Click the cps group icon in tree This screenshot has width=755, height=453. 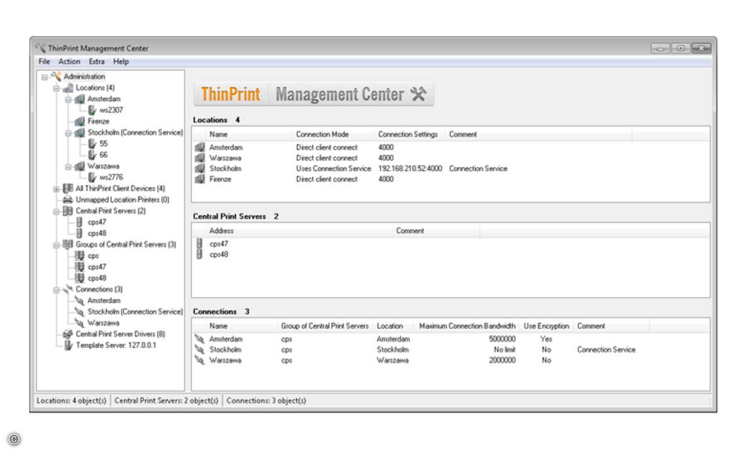click(x=79, y=256)
